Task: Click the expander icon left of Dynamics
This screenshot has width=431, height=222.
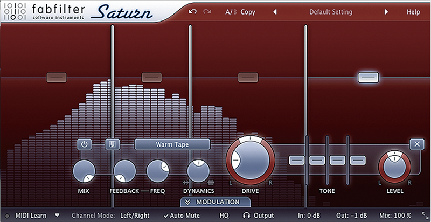Action: point(186,182)
